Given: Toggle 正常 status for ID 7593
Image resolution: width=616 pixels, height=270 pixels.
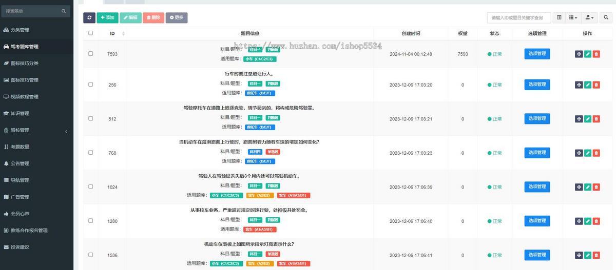Looking at the screenshot, I should [x=495, y=54].
